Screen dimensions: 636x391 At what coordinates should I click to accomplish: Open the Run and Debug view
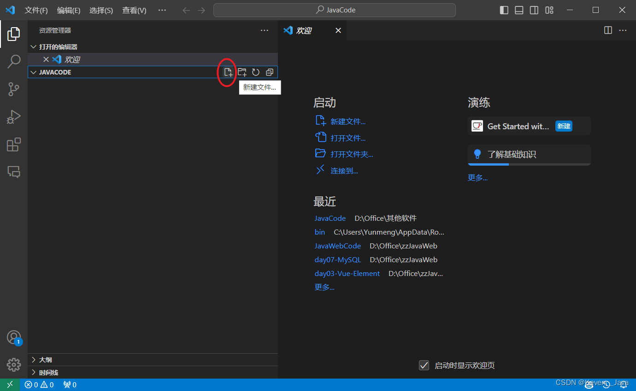pos(14,117)
